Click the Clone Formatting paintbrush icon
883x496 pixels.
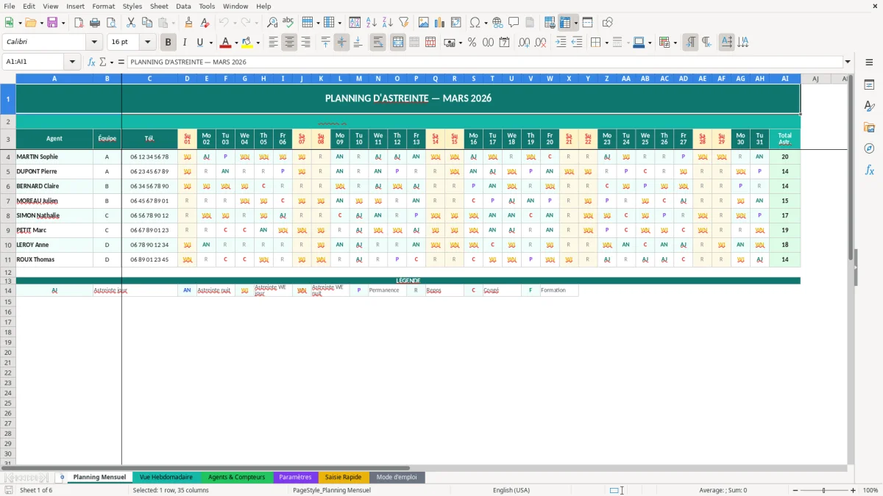[x=189, y=23]
